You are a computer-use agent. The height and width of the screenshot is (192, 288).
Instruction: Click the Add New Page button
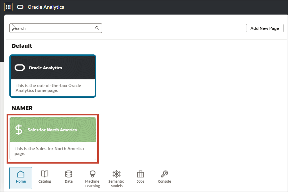[265, 28]
